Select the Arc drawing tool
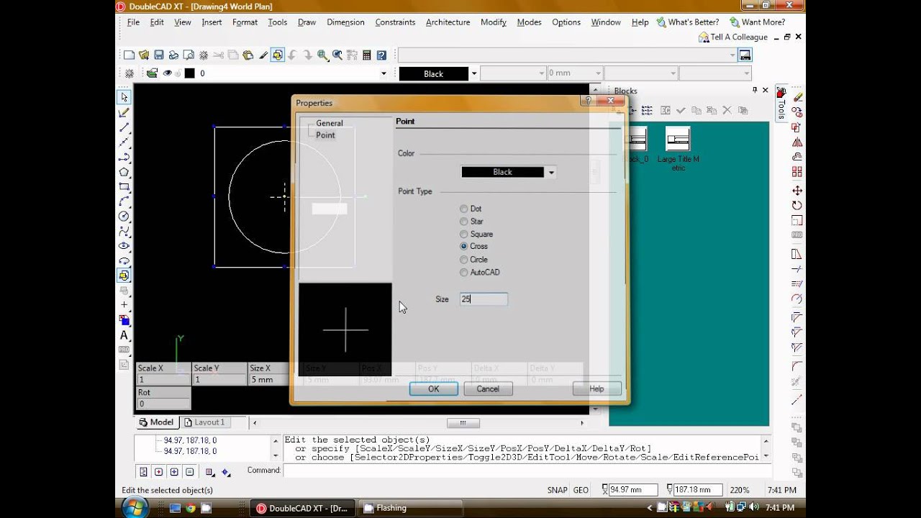921x518 pixels. pyautogui.click(x=124, y=201)
